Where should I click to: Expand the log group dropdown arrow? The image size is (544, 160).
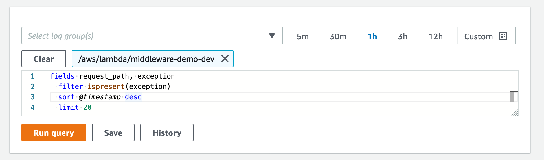pos(272,36)
